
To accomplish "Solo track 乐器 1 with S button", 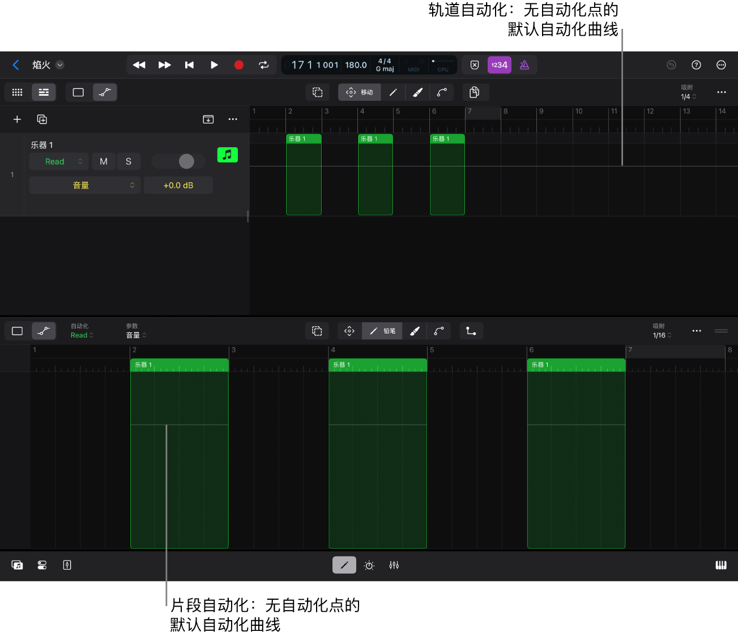I will pos(129,161).
